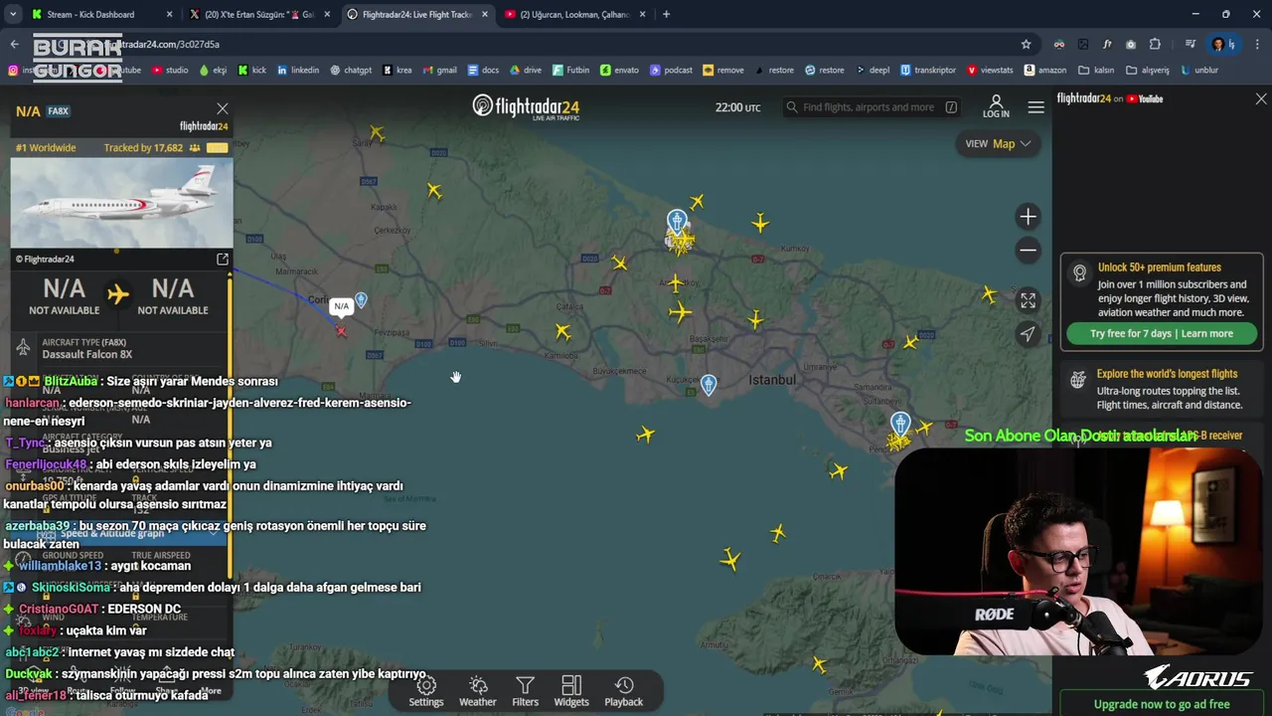
Task: Open Playback history mode
Action: pos(624,691)
